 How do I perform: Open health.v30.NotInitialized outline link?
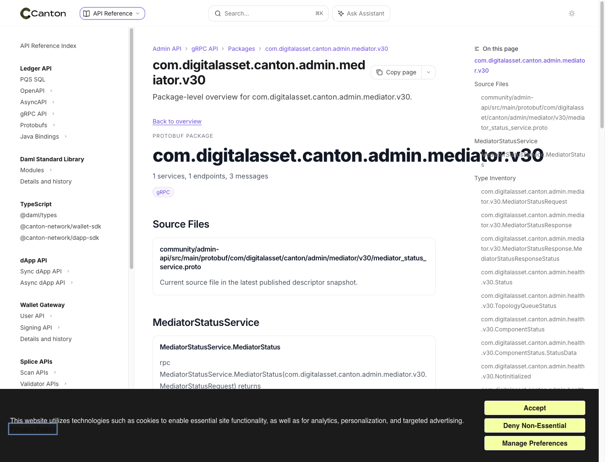[x=533, y=371]
